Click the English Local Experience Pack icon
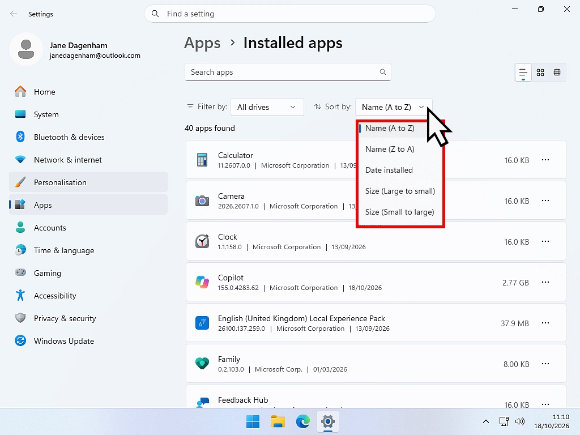Image resolution: width=580 pixels, height=435 pixels. (202, 323)
